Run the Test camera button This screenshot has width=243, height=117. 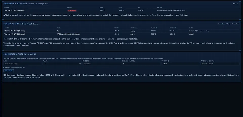pyautogui.click(x=9, y=71)
